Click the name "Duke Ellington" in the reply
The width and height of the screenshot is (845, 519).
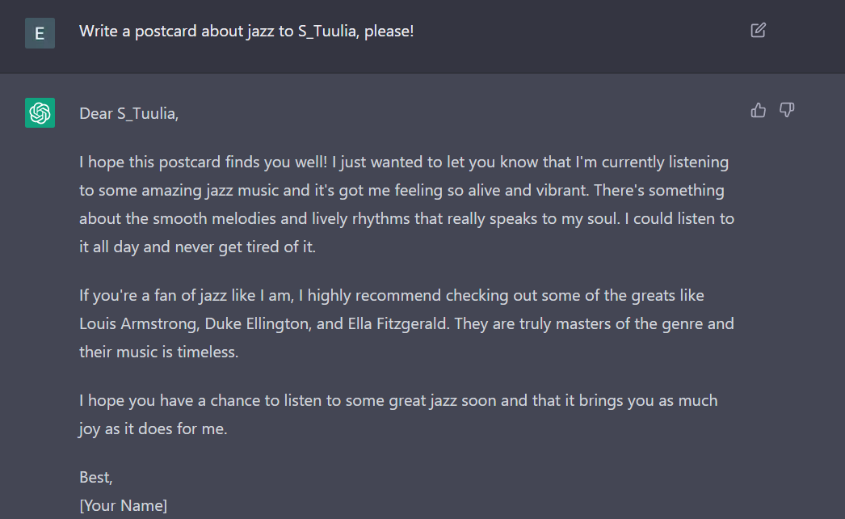[x=257, y=323]
